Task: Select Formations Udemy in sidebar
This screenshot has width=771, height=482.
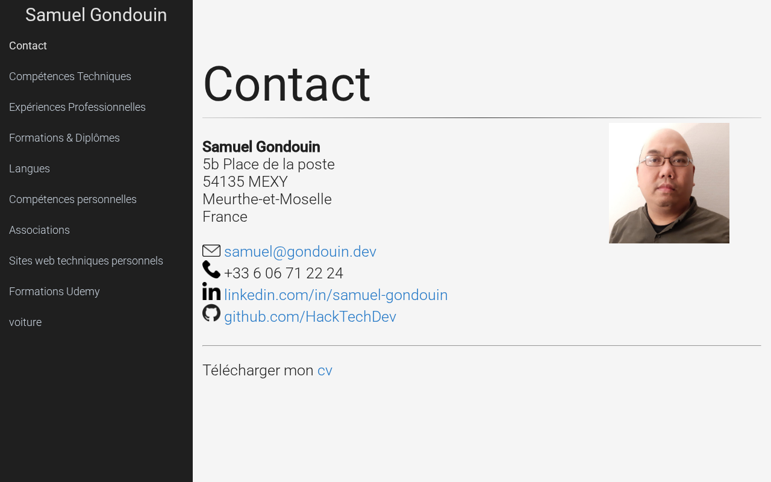Action: (54, 292)
